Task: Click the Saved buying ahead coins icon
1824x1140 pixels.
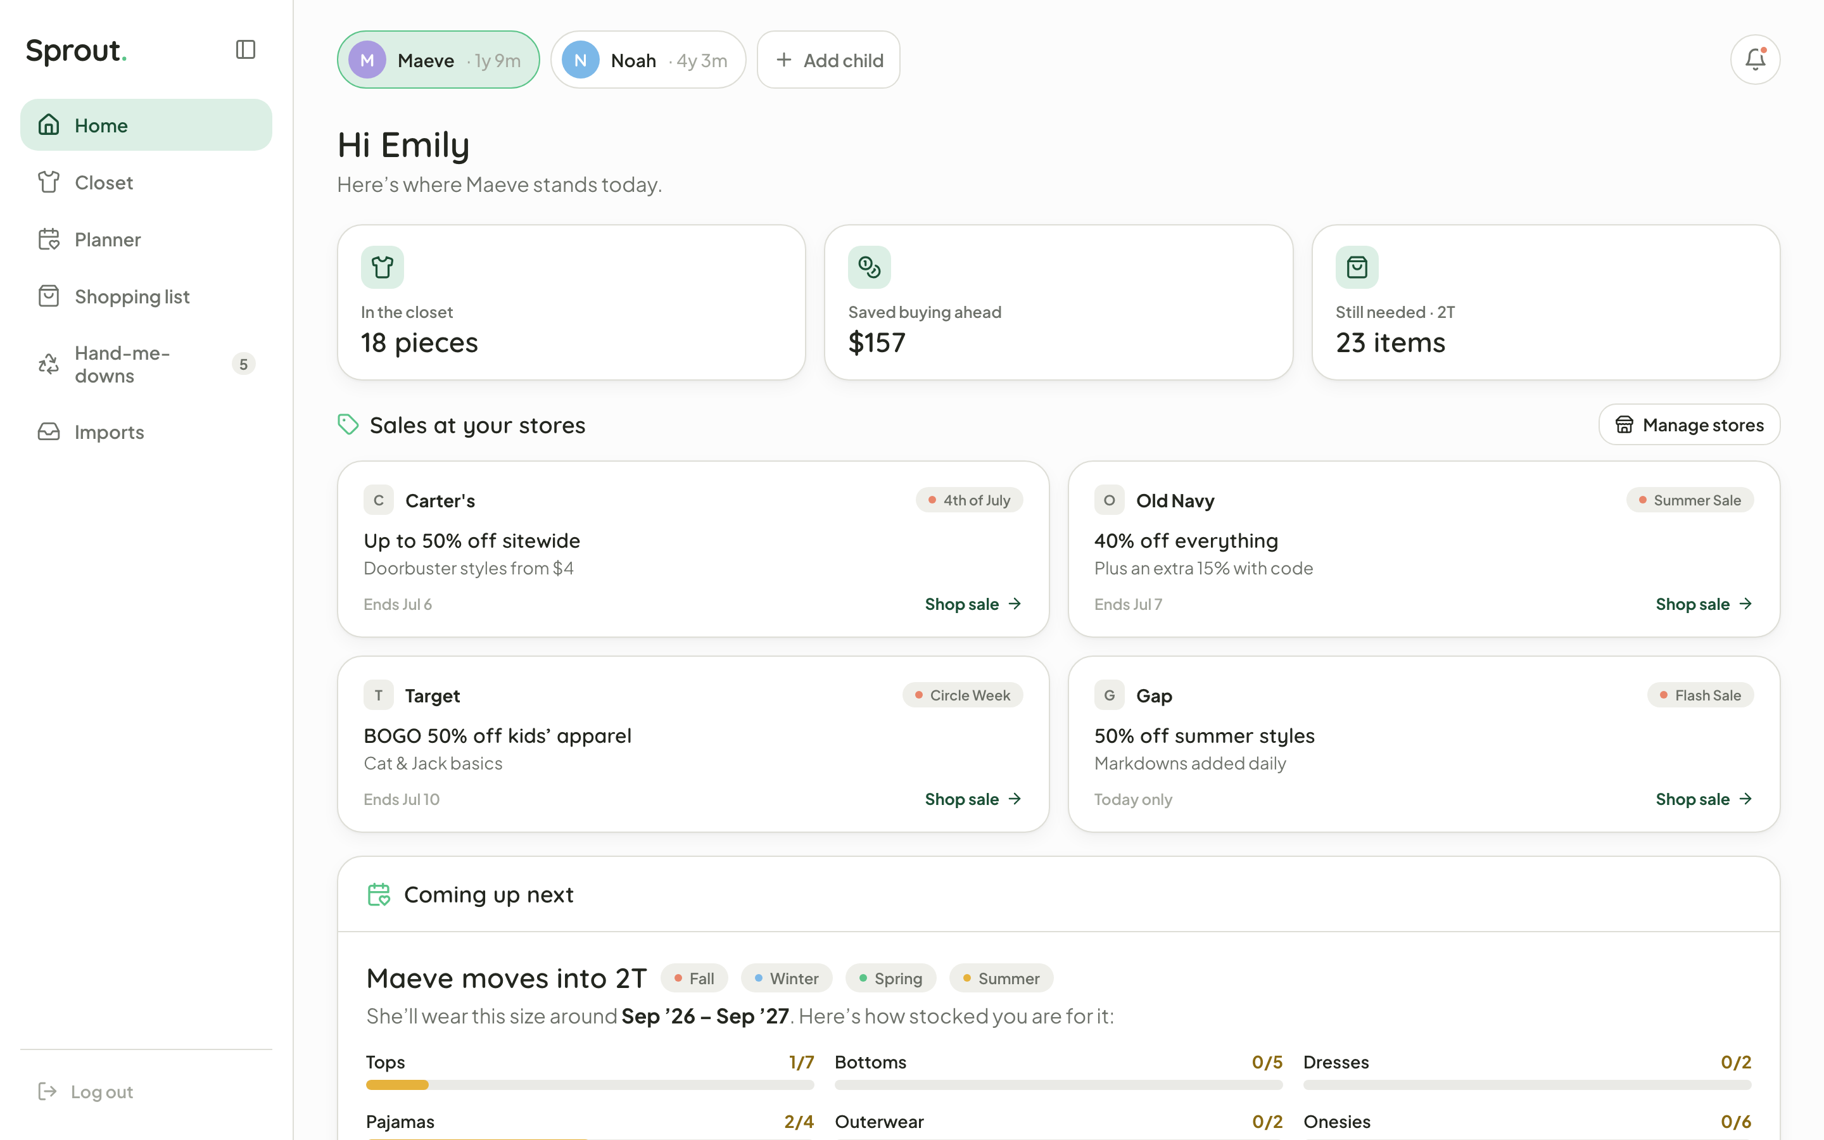Action: pos(869,267)
